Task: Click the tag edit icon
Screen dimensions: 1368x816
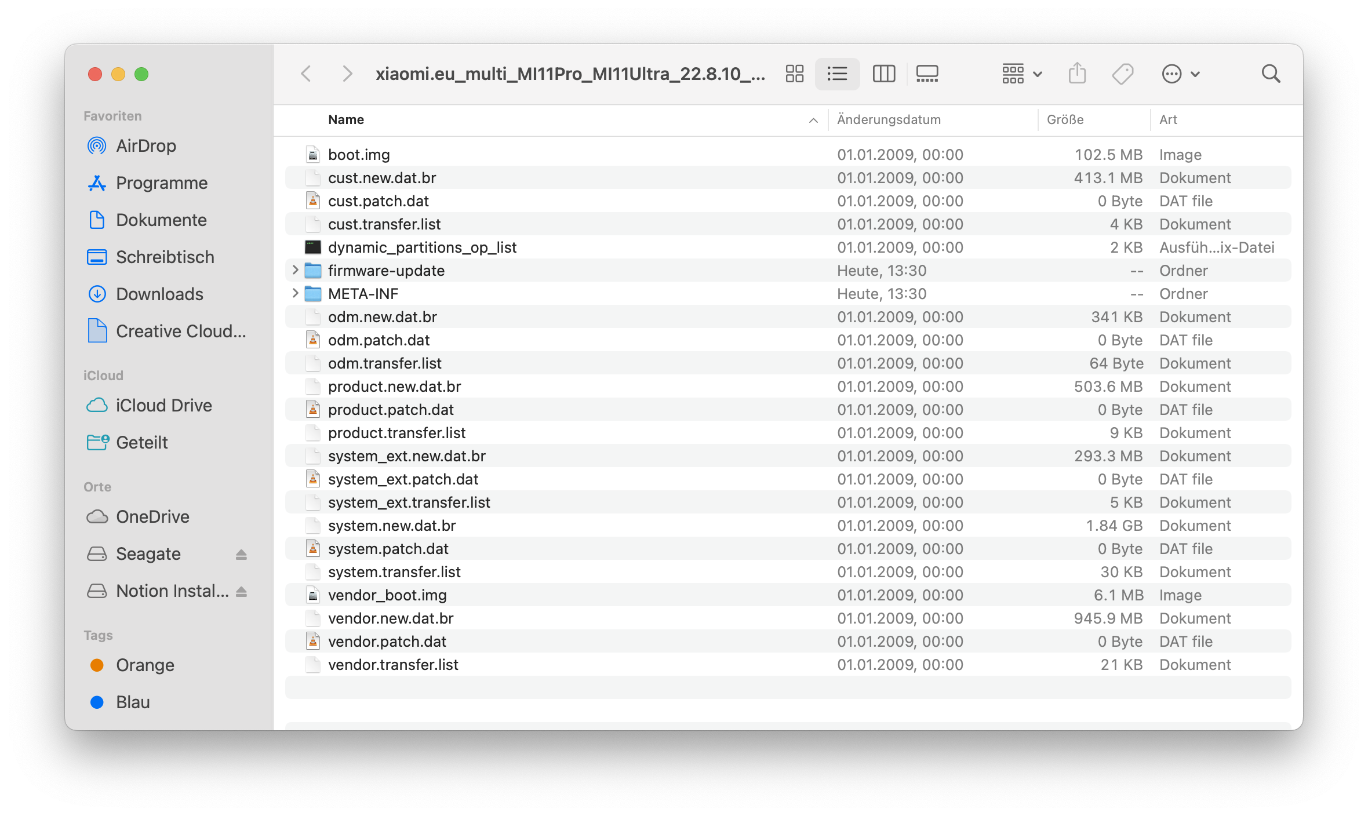Action: 1123,74
